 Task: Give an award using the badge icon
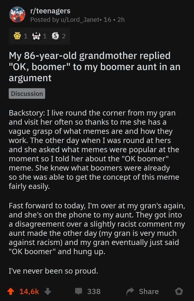(x=179, y=291)
